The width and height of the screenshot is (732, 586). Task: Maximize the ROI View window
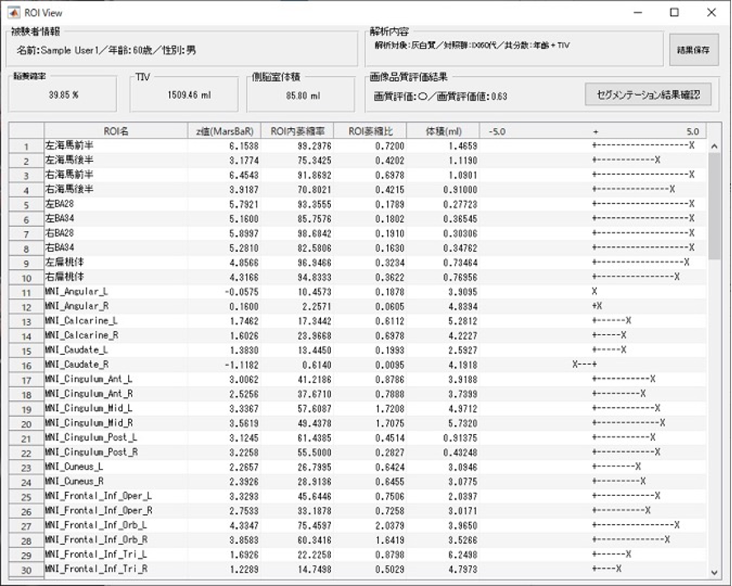(x=674, y=12)
